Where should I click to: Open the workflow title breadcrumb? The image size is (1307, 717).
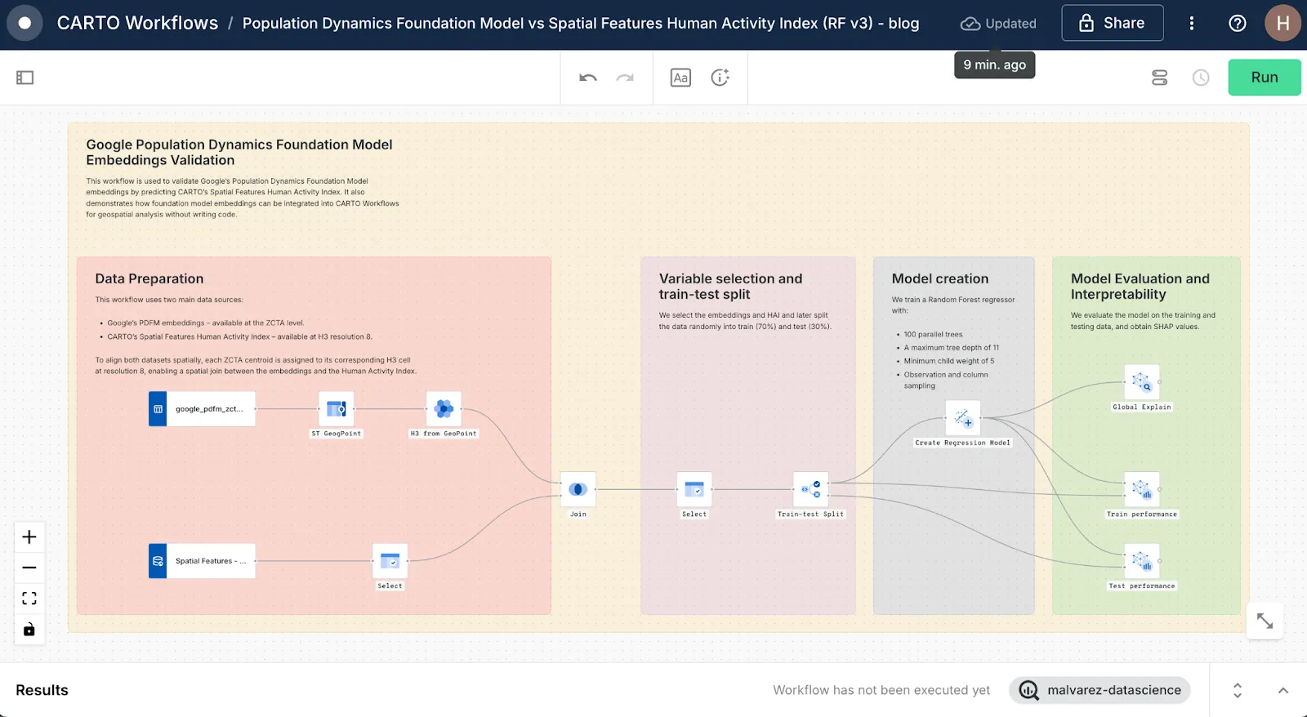[580, 23]
